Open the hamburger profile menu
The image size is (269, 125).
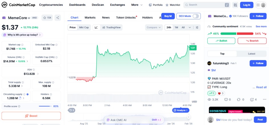coord(261,5)
